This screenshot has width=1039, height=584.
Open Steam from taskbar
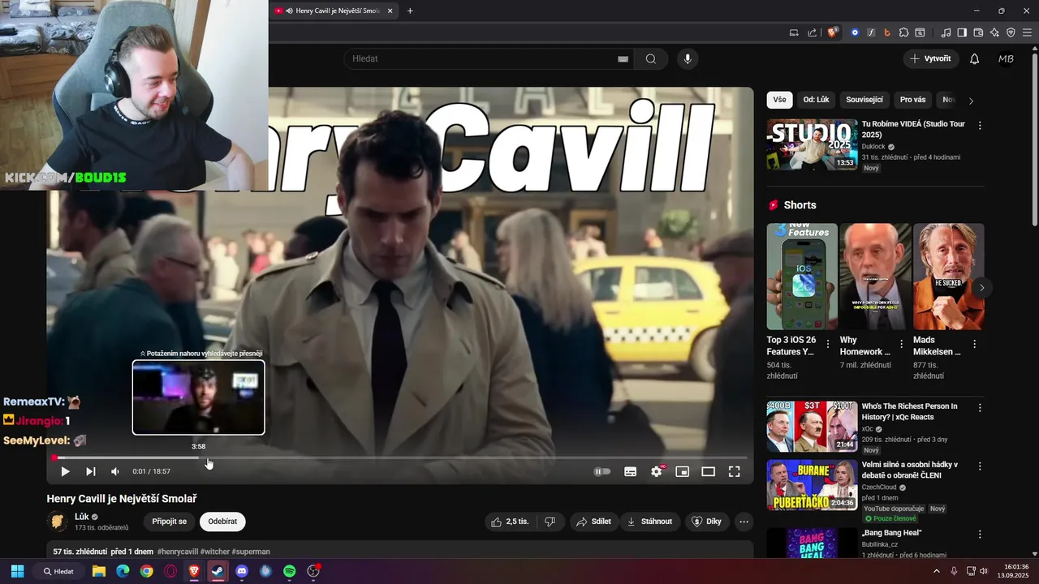[218, 571]
